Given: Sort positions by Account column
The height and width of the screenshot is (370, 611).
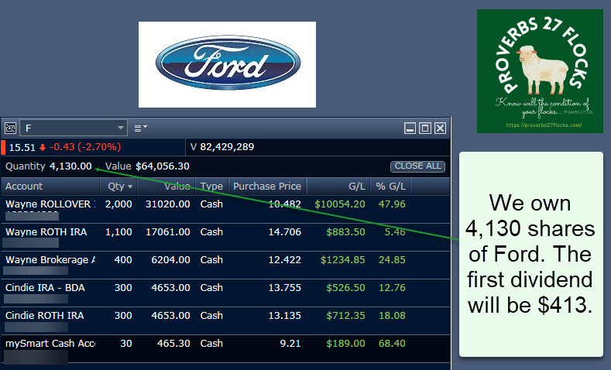Looking at the screenshot, I should point(50,187).
